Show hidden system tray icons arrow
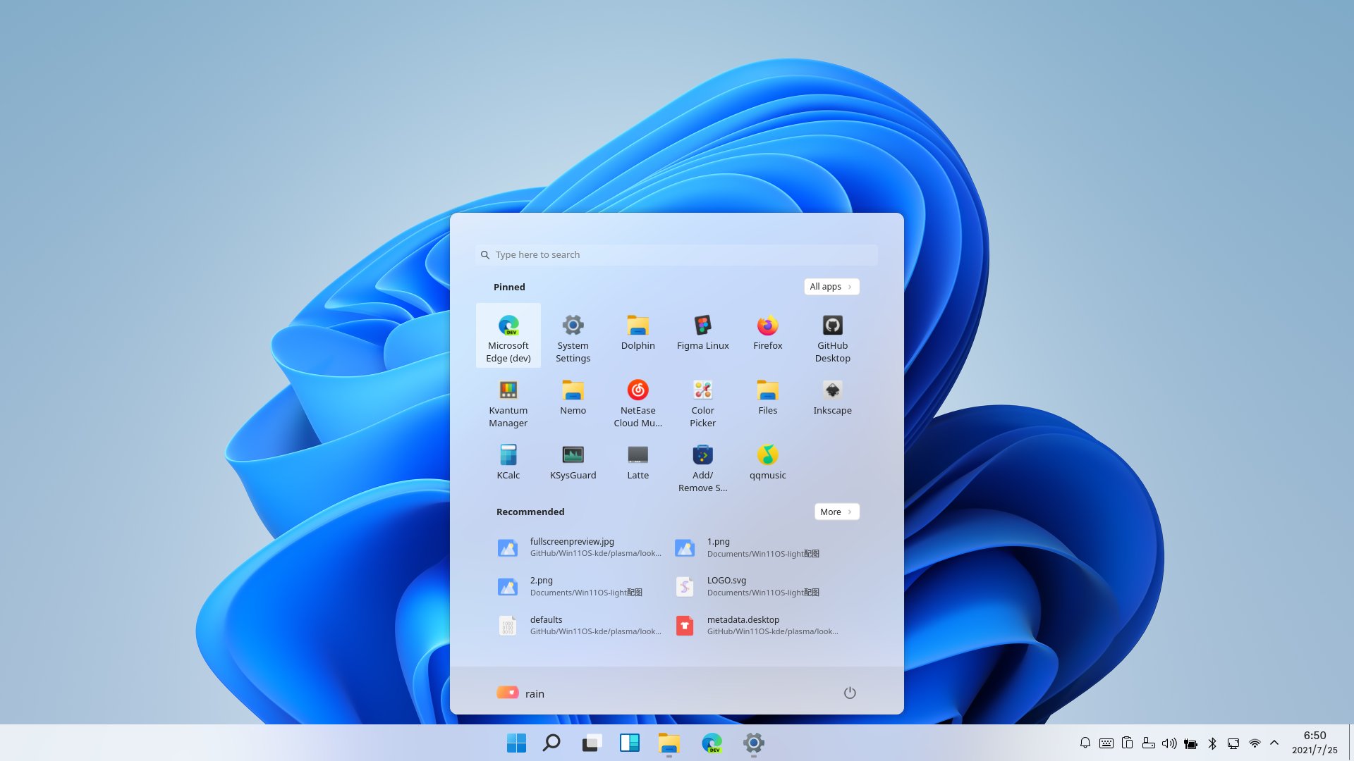 [1274, 743]
